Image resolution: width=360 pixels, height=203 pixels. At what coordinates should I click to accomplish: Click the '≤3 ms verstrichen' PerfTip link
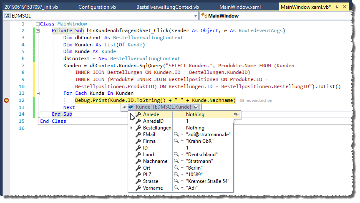click(256, 101)
